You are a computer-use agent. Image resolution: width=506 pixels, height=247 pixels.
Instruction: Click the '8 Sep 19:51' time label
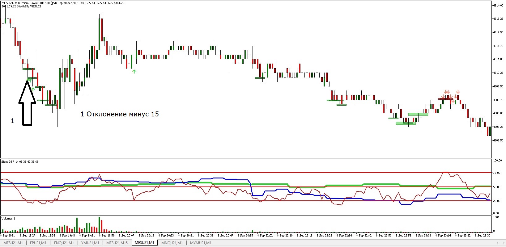87,236
